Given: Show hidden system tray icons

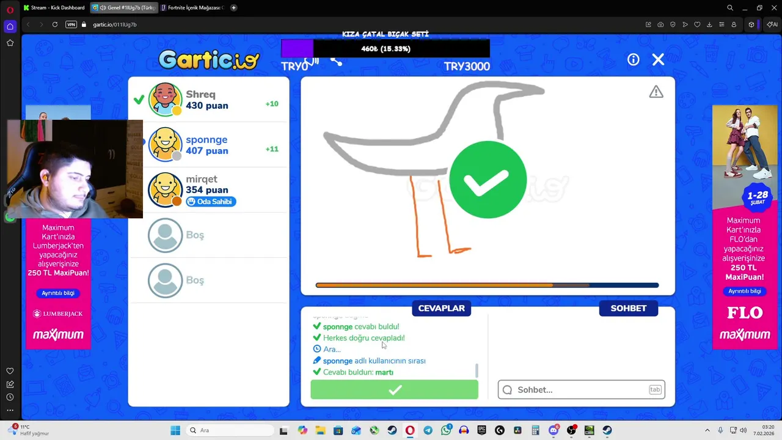Looking at the screenshot, I should point(707,430).
